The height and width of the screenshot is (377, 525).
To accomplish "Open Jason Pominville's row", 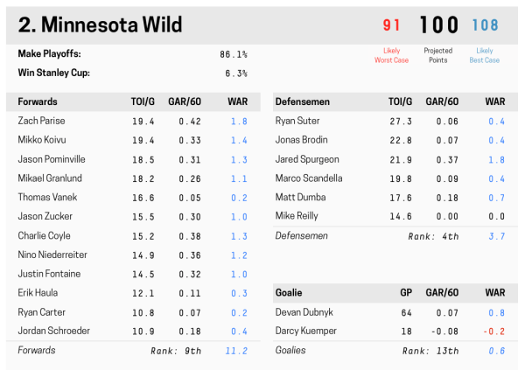I will (x=51, y=159).
